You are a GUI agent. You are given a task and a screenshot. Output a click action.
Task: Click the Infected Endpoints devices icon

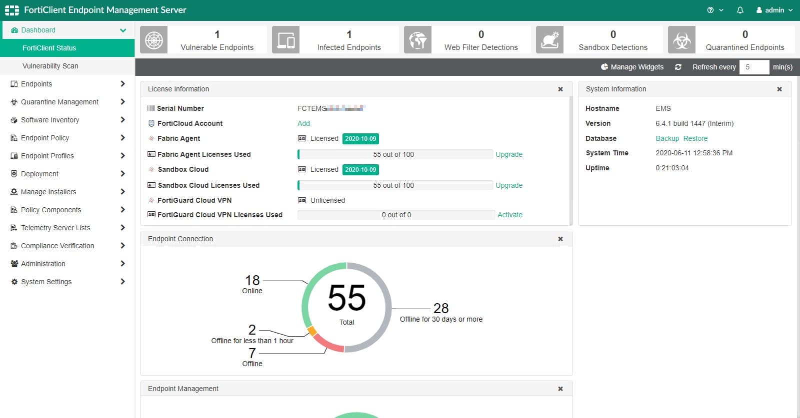coord(285,40)
